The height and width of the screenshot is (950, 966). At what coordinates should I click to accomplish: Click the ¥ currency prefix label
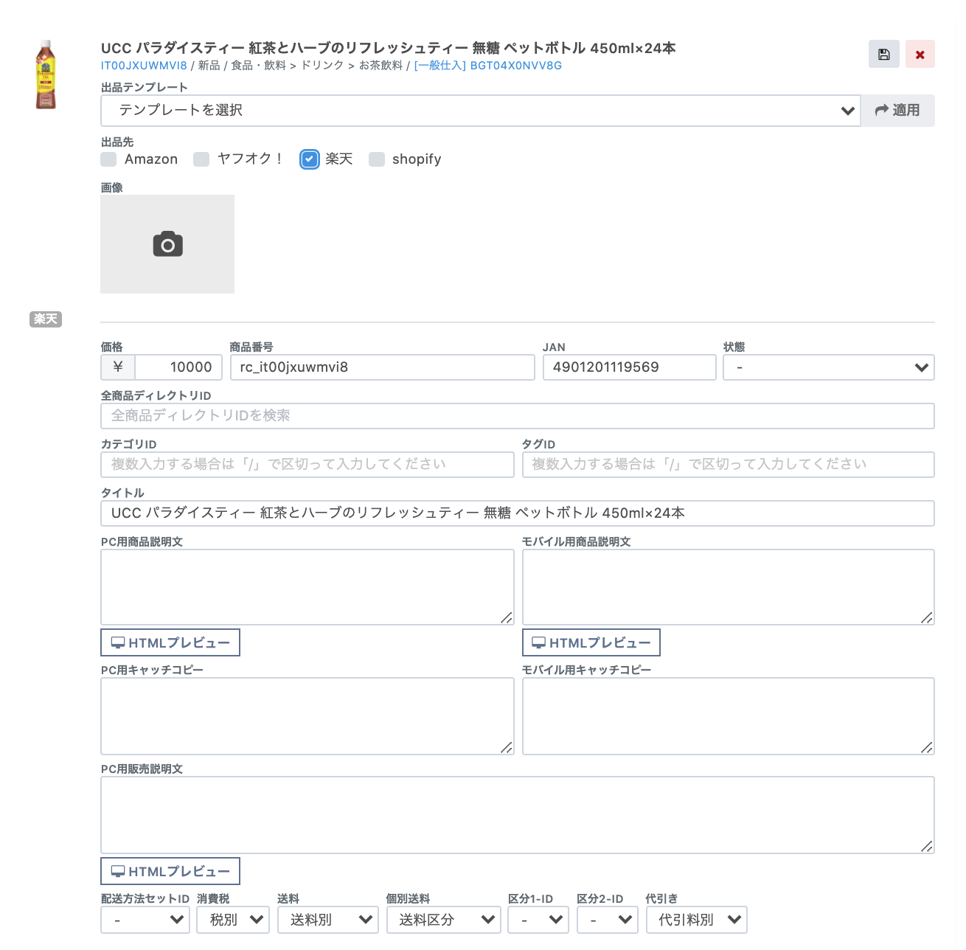118,367
